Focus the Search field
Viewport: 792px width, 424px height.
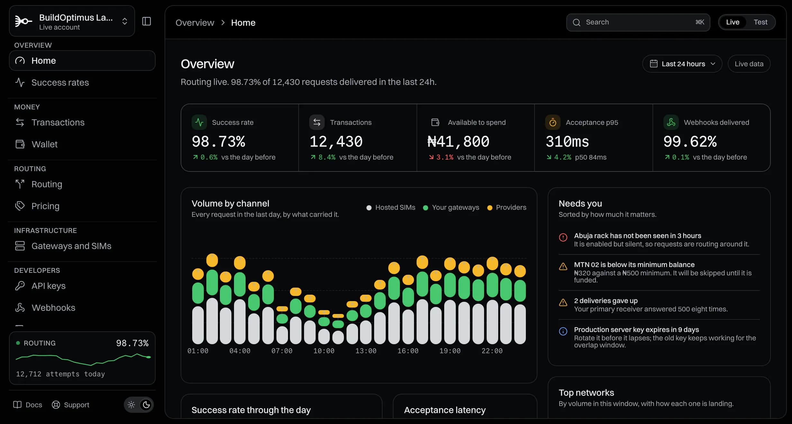[638, 22]
